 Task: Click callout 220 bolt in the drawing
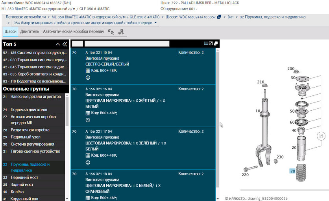pyautogui.click(x=245, y=175)
